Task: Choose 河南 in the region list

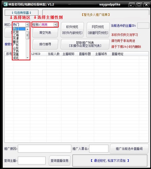Action: tap(19, 55)
